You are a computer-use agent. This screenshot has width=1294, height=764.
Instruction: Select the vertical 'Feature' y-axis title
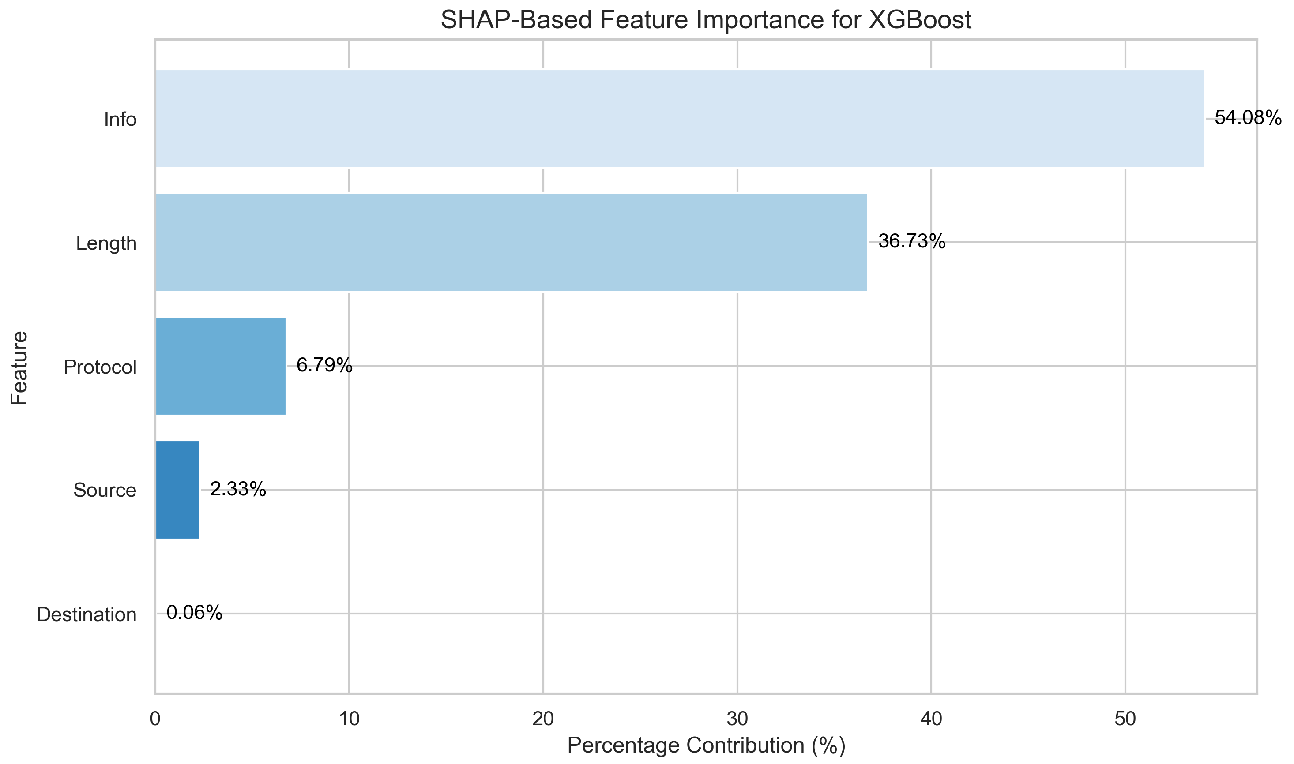(x=19, y=368)
